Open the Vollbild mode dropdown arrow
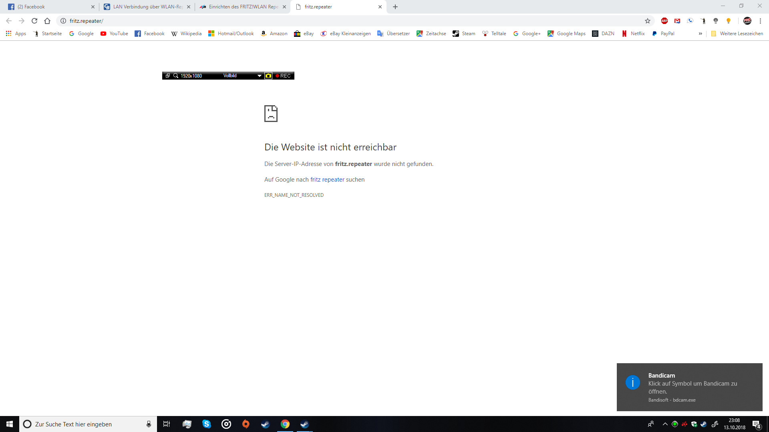The image size is (769, 432). point(260,76)
